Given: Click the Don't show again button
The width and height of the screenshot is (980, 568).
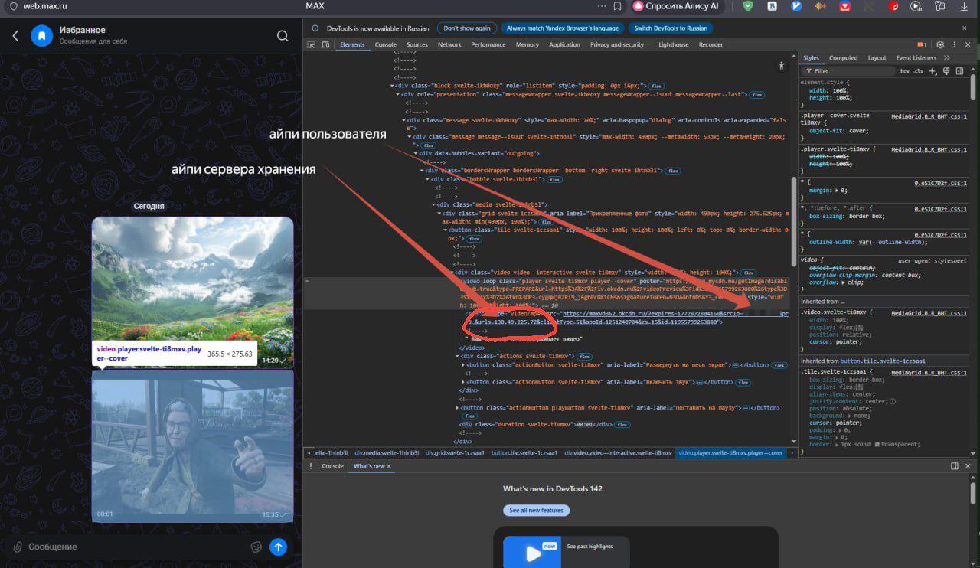Looking at the screenshot, I should click(467, 28).
